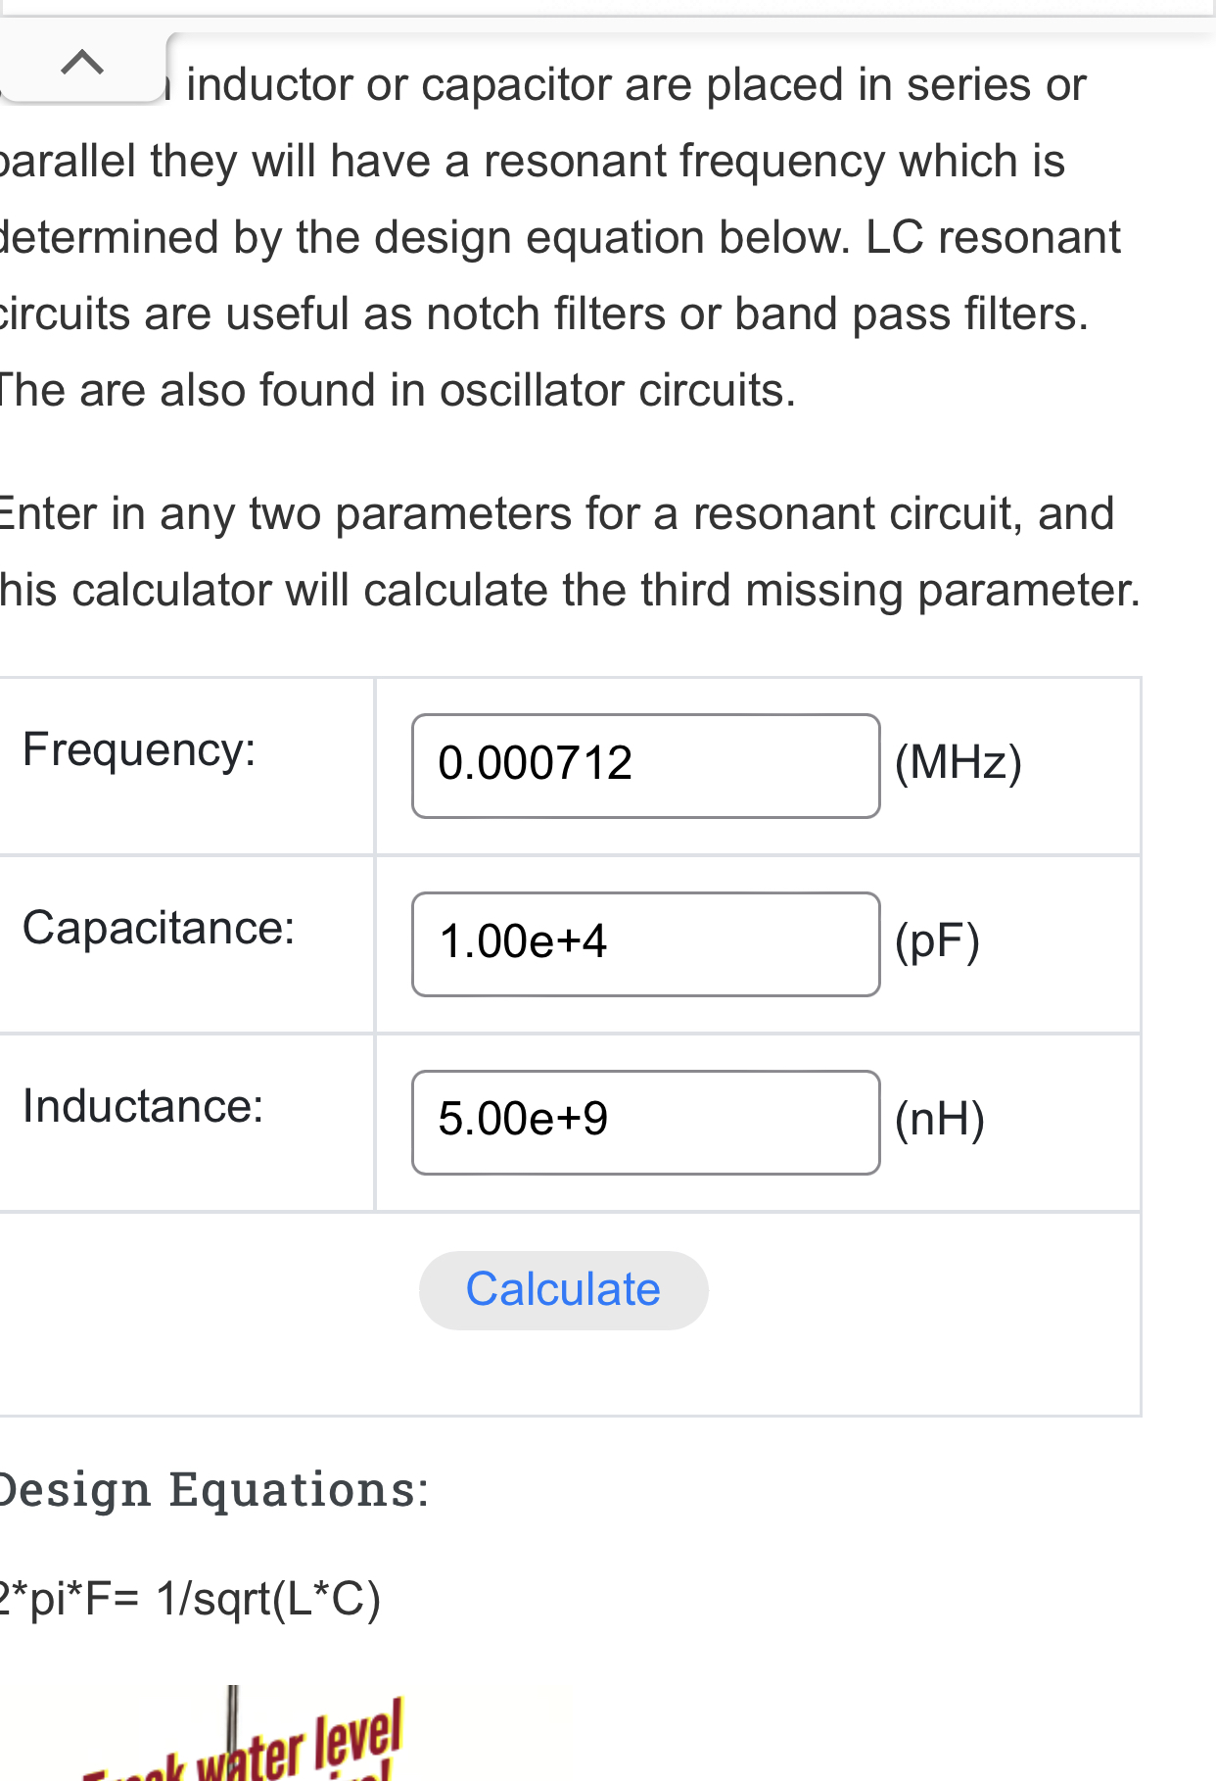Click the Design Equations heading
The height and width of the screenshot is (1781, 1216).
pos(213,1490)
